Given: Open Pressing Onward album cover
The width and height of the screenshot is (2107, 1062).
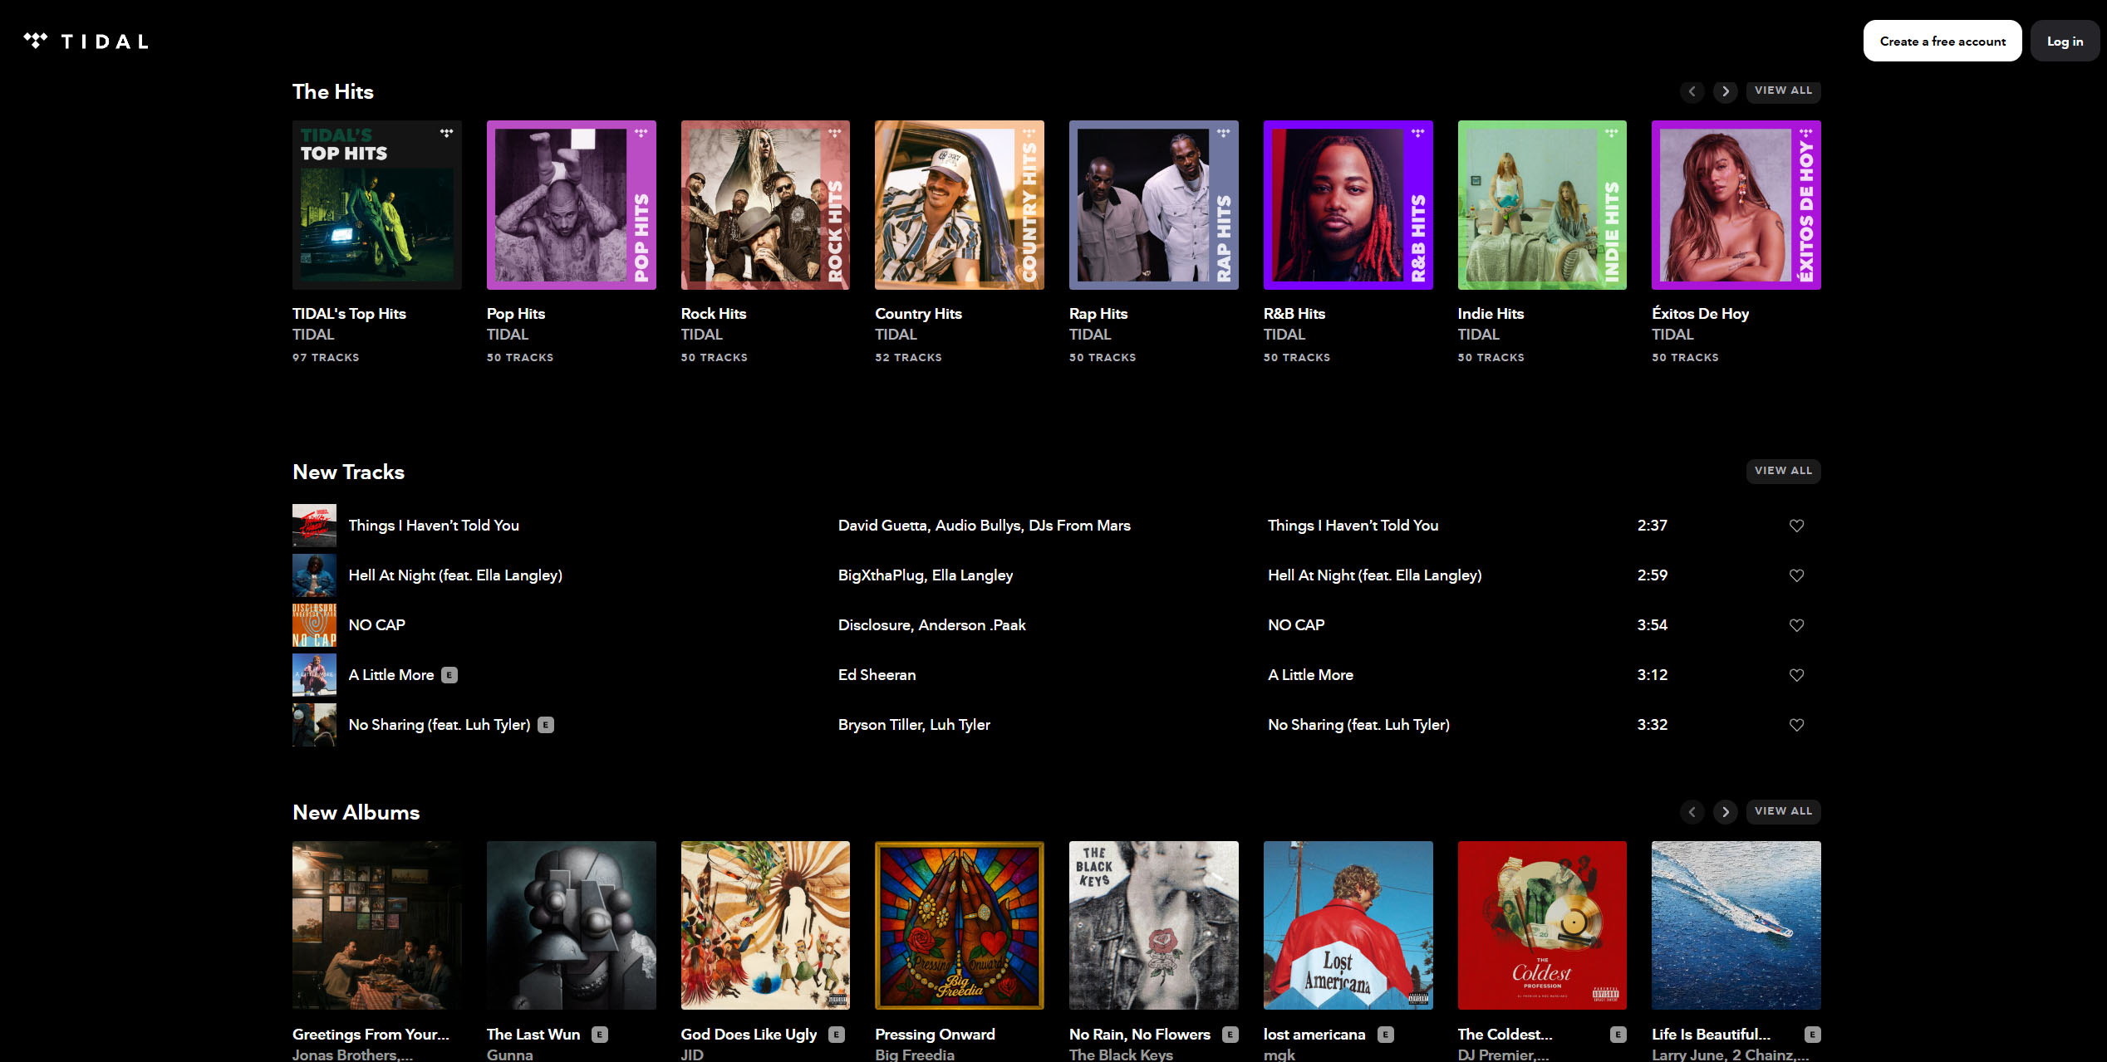Looking at the screenshot, I should [960, 925].
